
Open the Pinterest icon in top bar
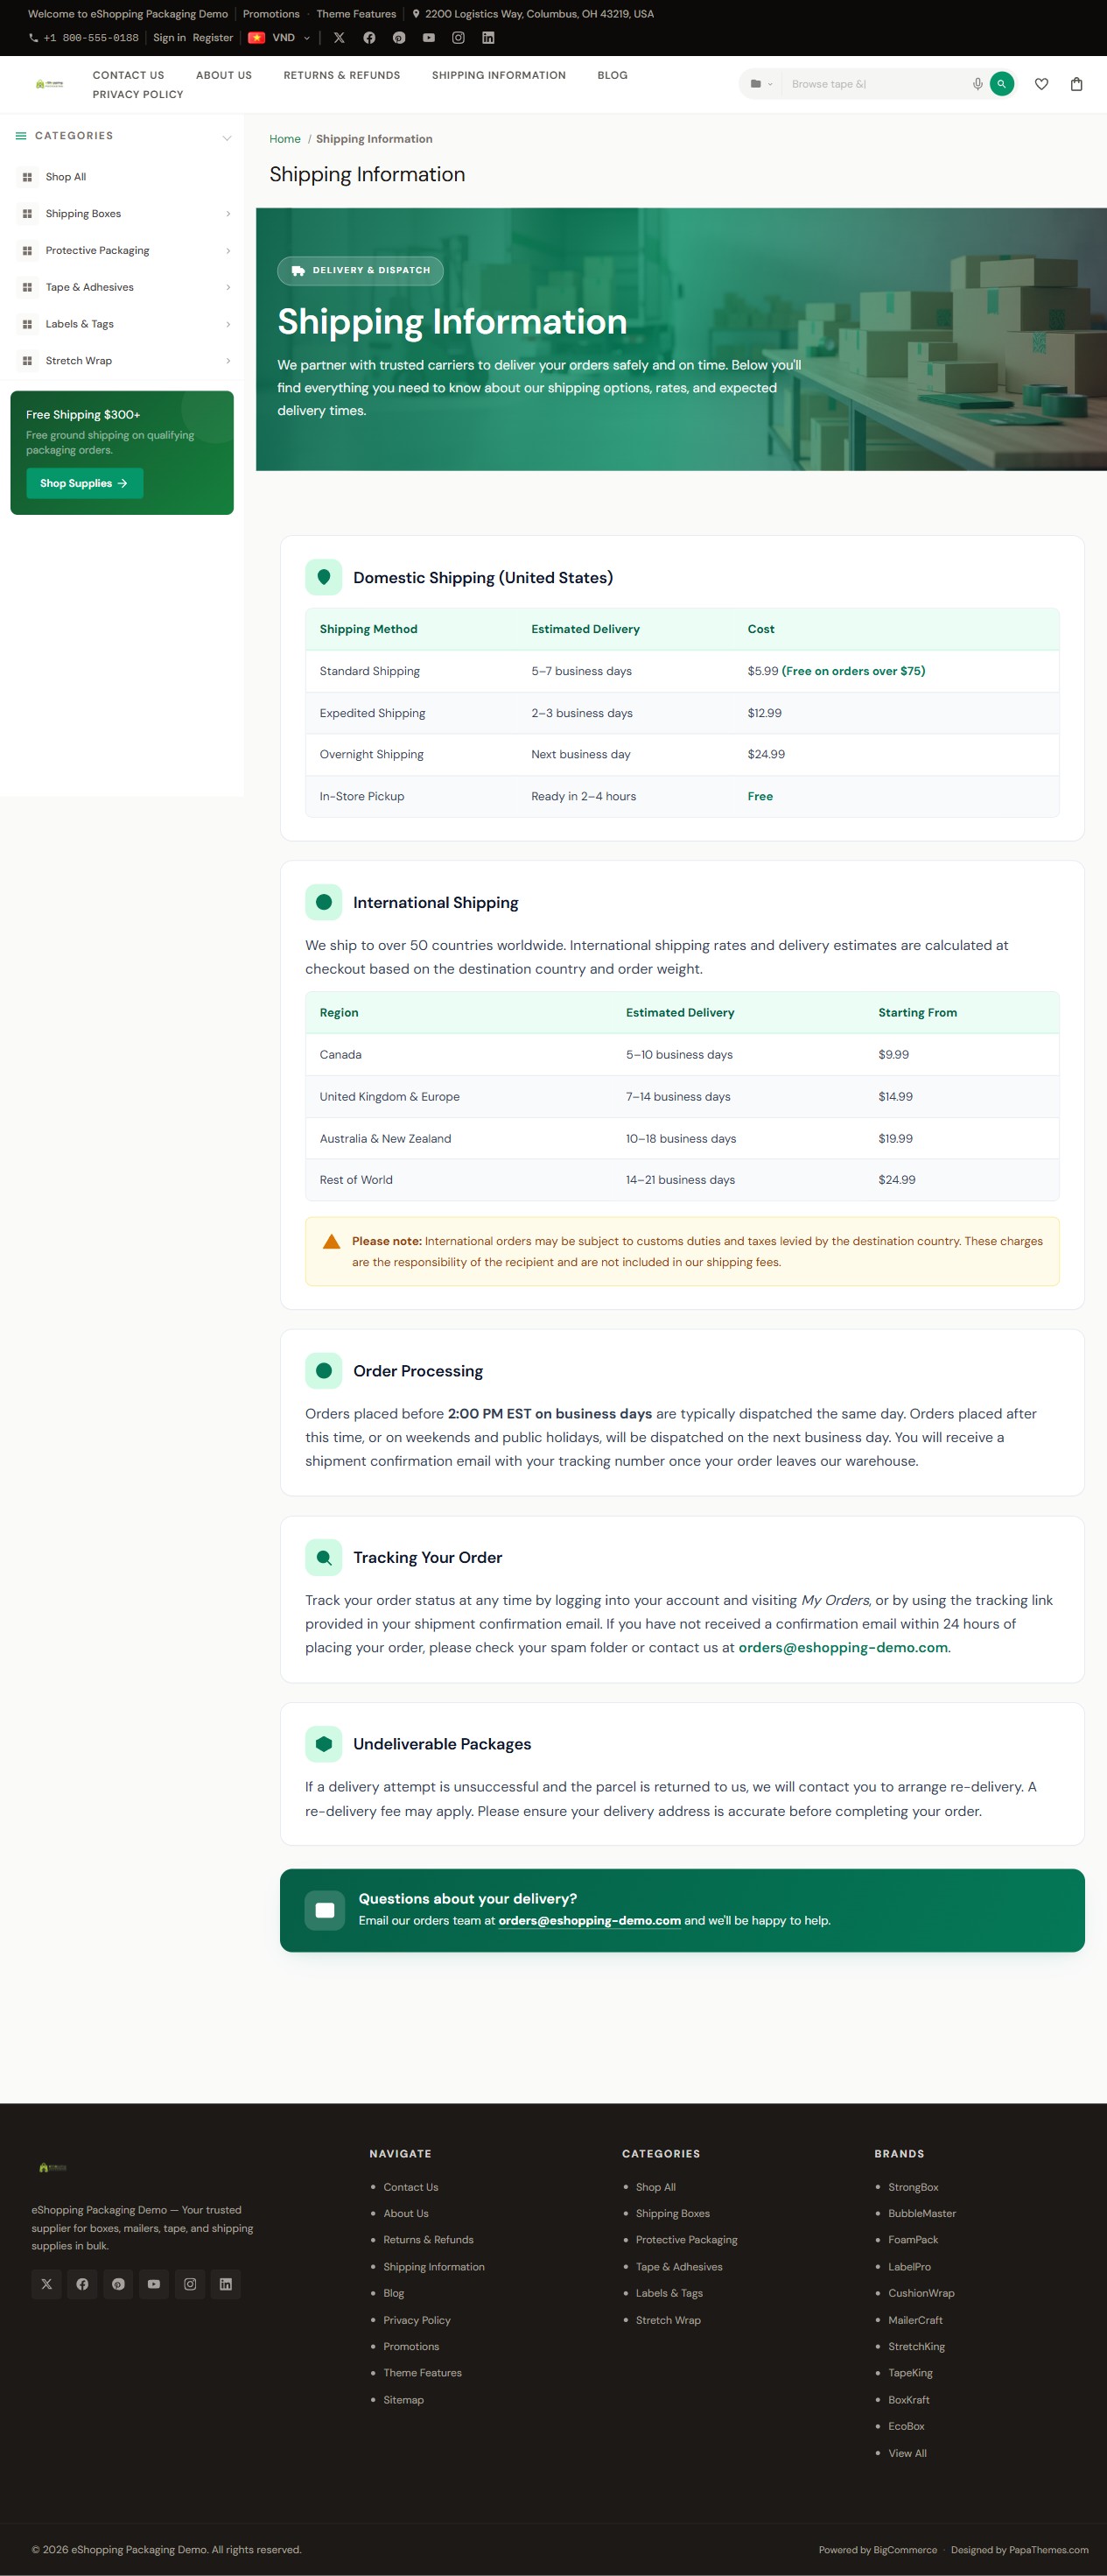point(399,38)
